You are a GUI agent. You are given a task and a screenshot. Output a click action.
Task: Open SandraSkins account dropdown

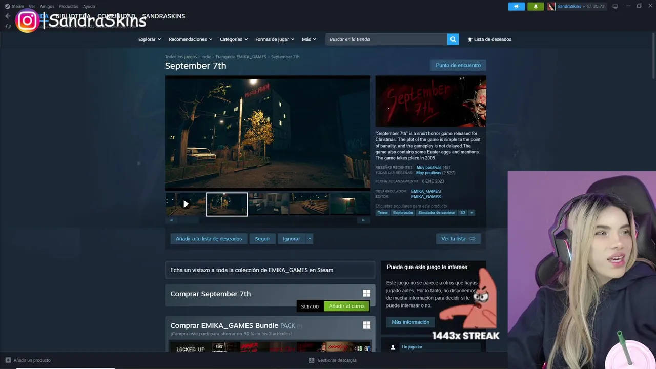pyautogui.click(x=571, y=6)
